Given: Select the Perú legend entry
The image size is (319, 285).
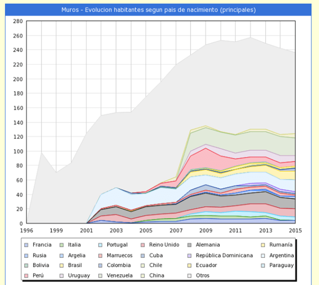Looking at the screenshot, I should (39, 275).
